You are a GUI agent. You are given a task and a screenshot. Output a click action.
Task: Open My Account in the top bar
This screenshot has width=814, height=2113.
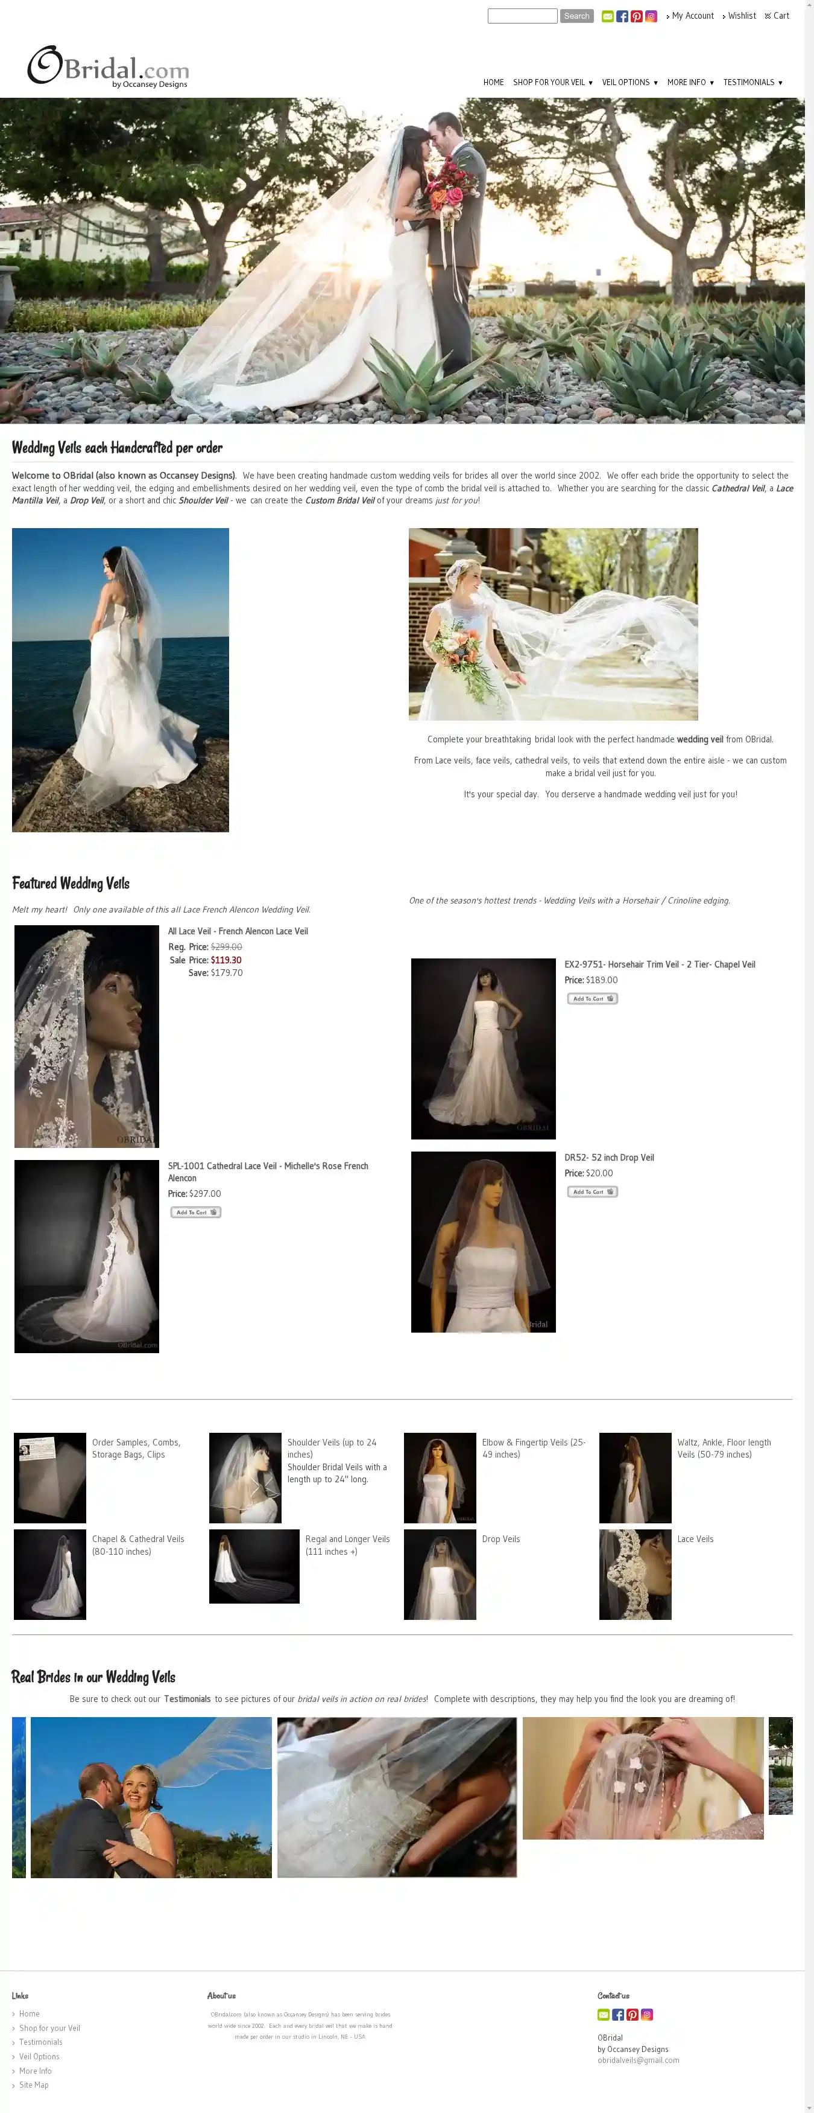click(x=690, y=16)
